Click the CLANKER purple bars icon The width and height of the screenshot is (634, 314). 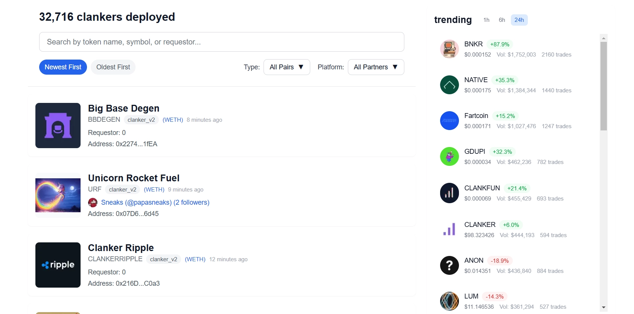[x=450, y=229]
